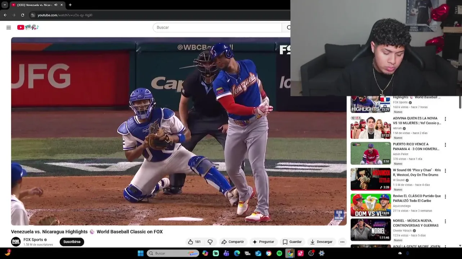The width and height of the screenshot is (462, 259).
Task: Open options menu for NORIEL video
Action: click(445, 222)
